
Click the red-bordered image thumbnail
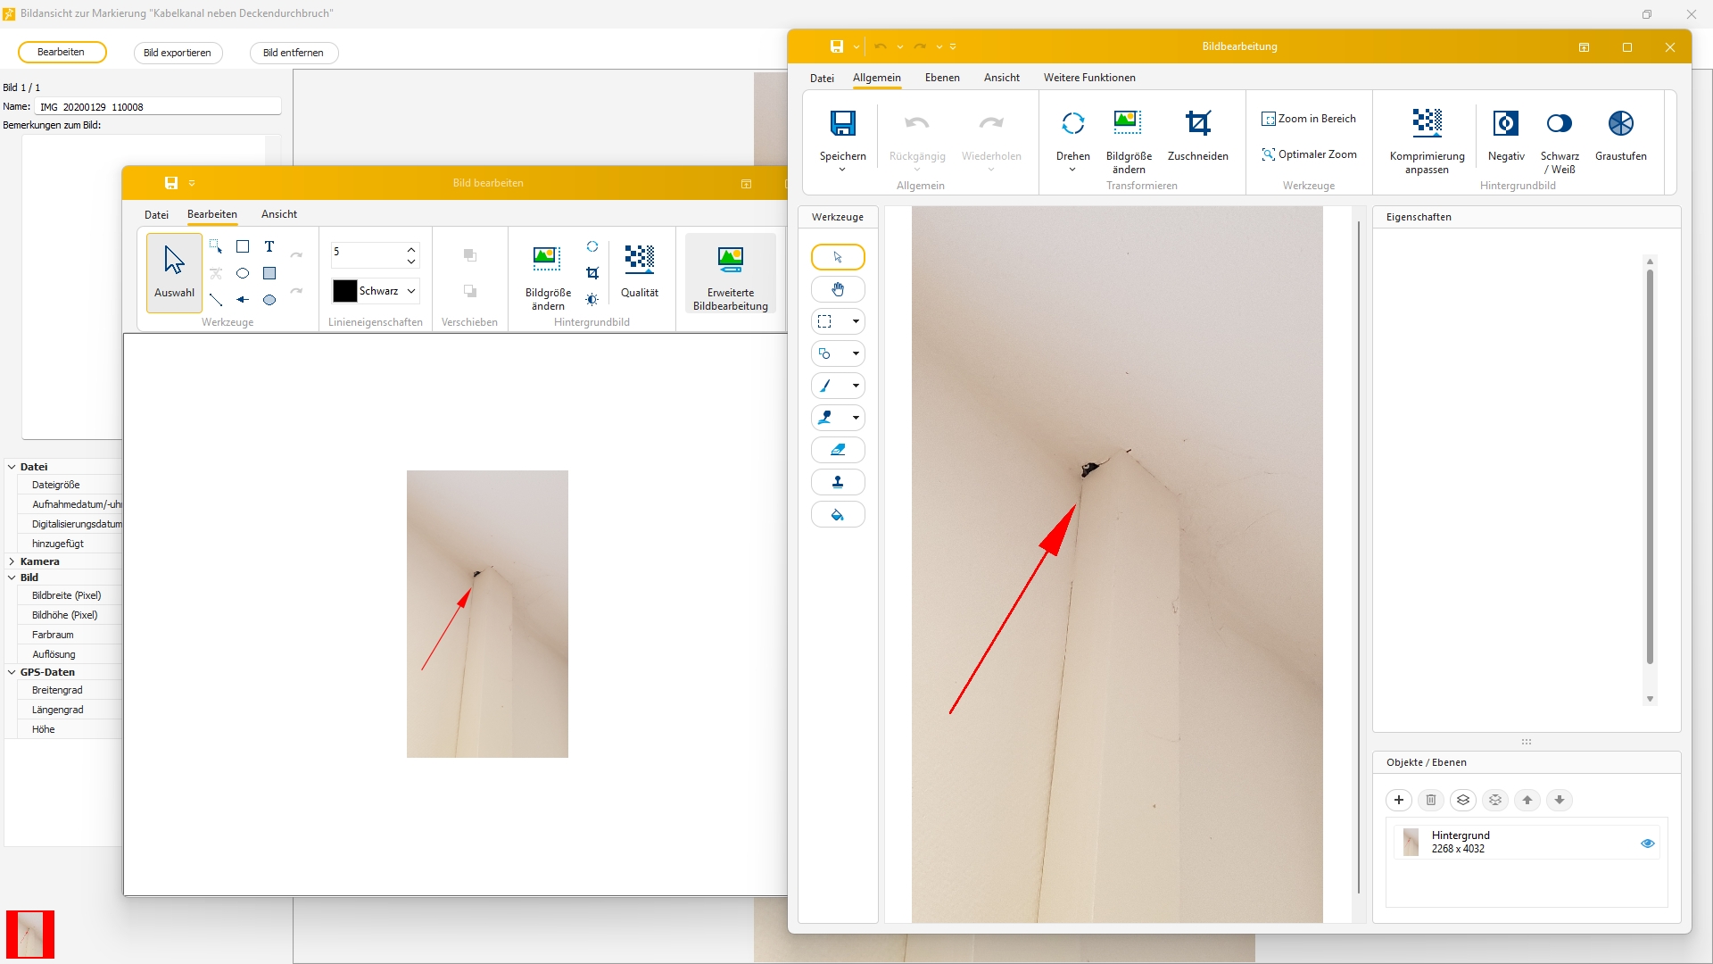pos(30,934)
